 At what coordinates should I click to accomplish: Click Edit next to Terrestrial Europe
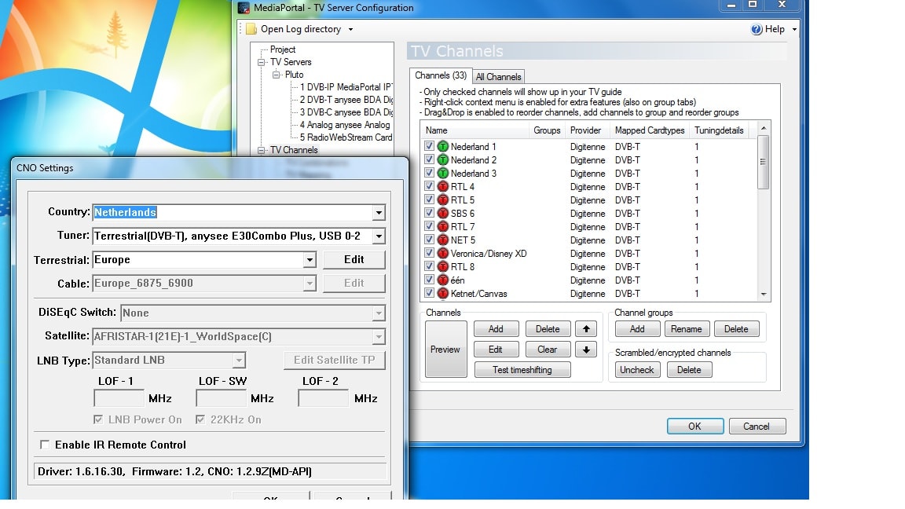pos(354,260)
